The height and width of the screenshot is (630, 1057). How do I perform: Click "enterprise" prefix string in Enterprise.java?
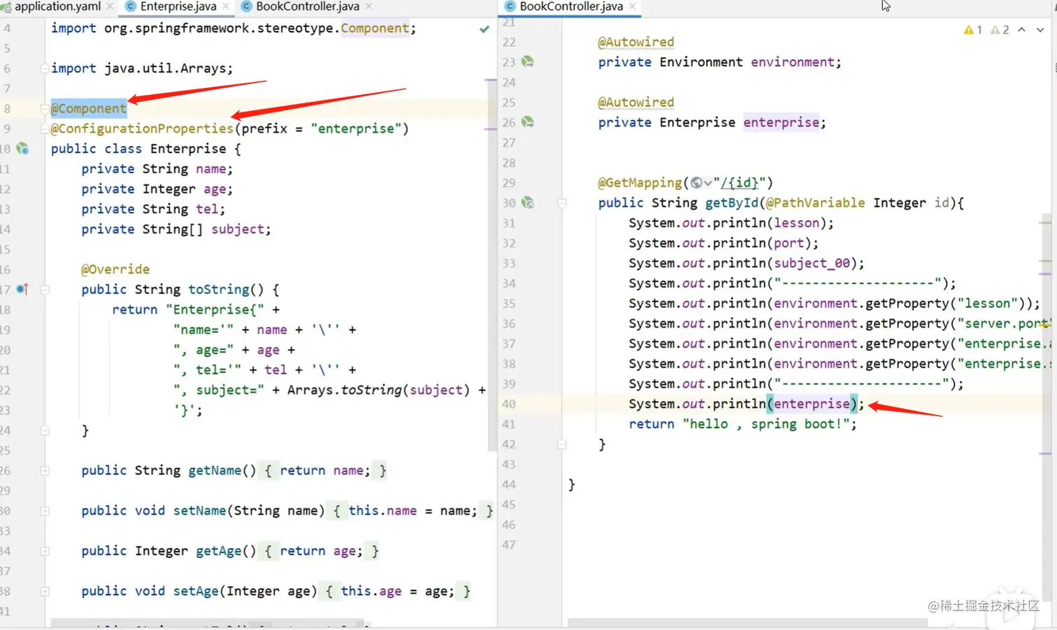coord(357,129)
